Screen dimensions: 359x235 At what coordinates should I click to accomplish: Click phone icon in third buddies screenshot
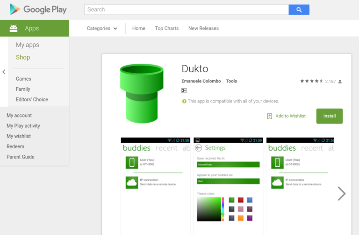(277, 163)
